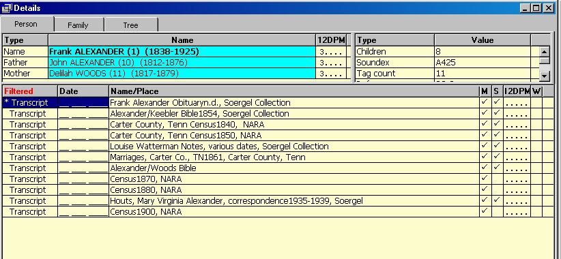Click the Name column header
Viewport: 561px width, 259px height.
[182, 40]
